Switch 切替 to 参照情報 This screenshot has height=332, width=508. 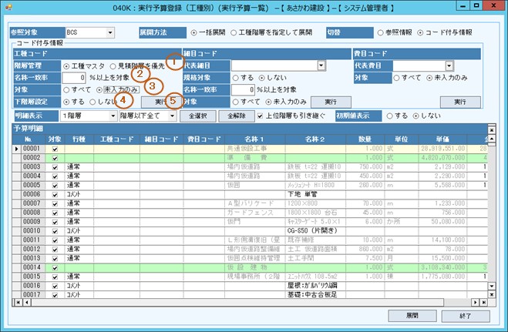point(381,33)
